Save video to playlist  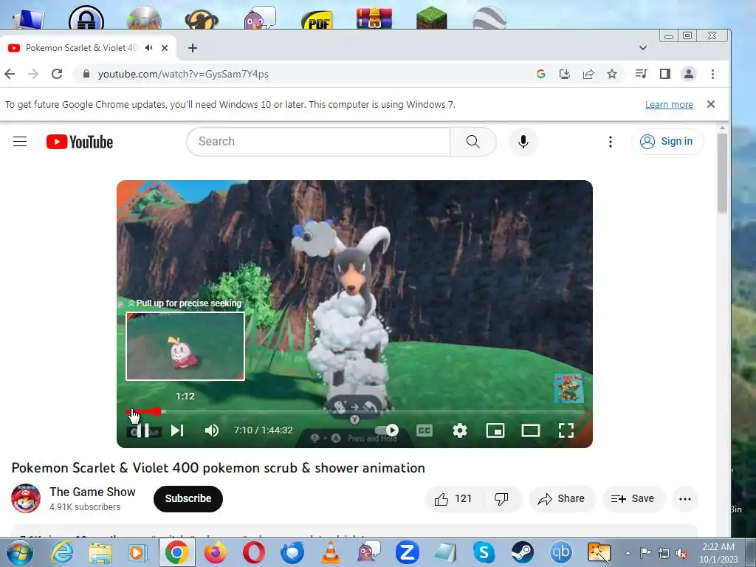coord(633,498)
